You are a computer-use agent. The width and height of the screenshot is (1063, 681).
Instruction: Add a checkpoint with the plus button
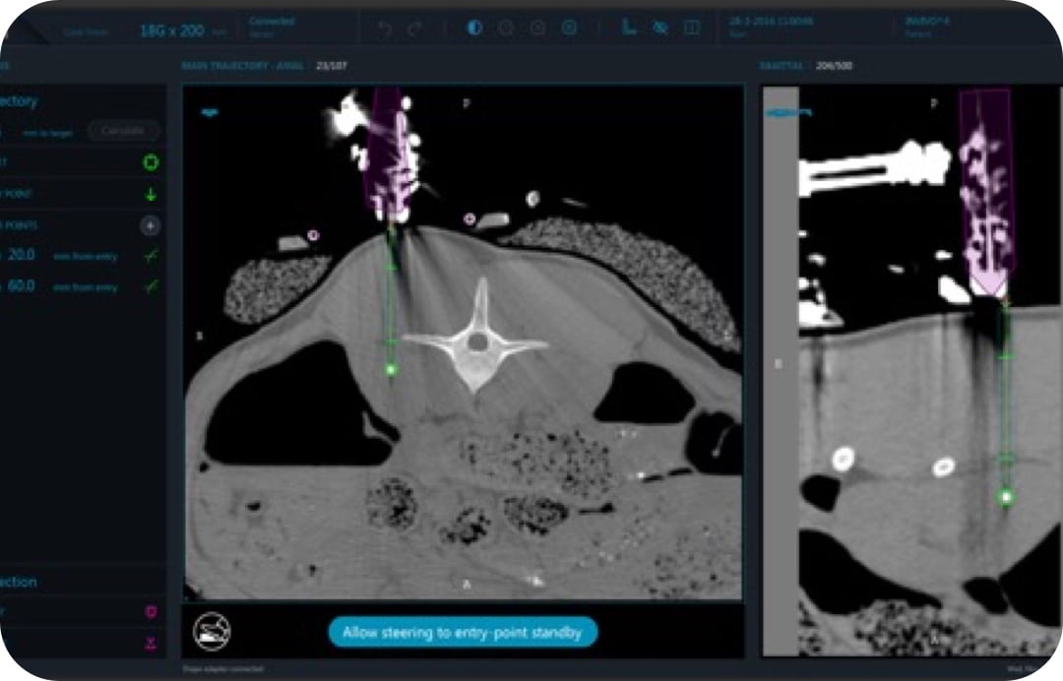pyautogui.click(x=151, y=225)
